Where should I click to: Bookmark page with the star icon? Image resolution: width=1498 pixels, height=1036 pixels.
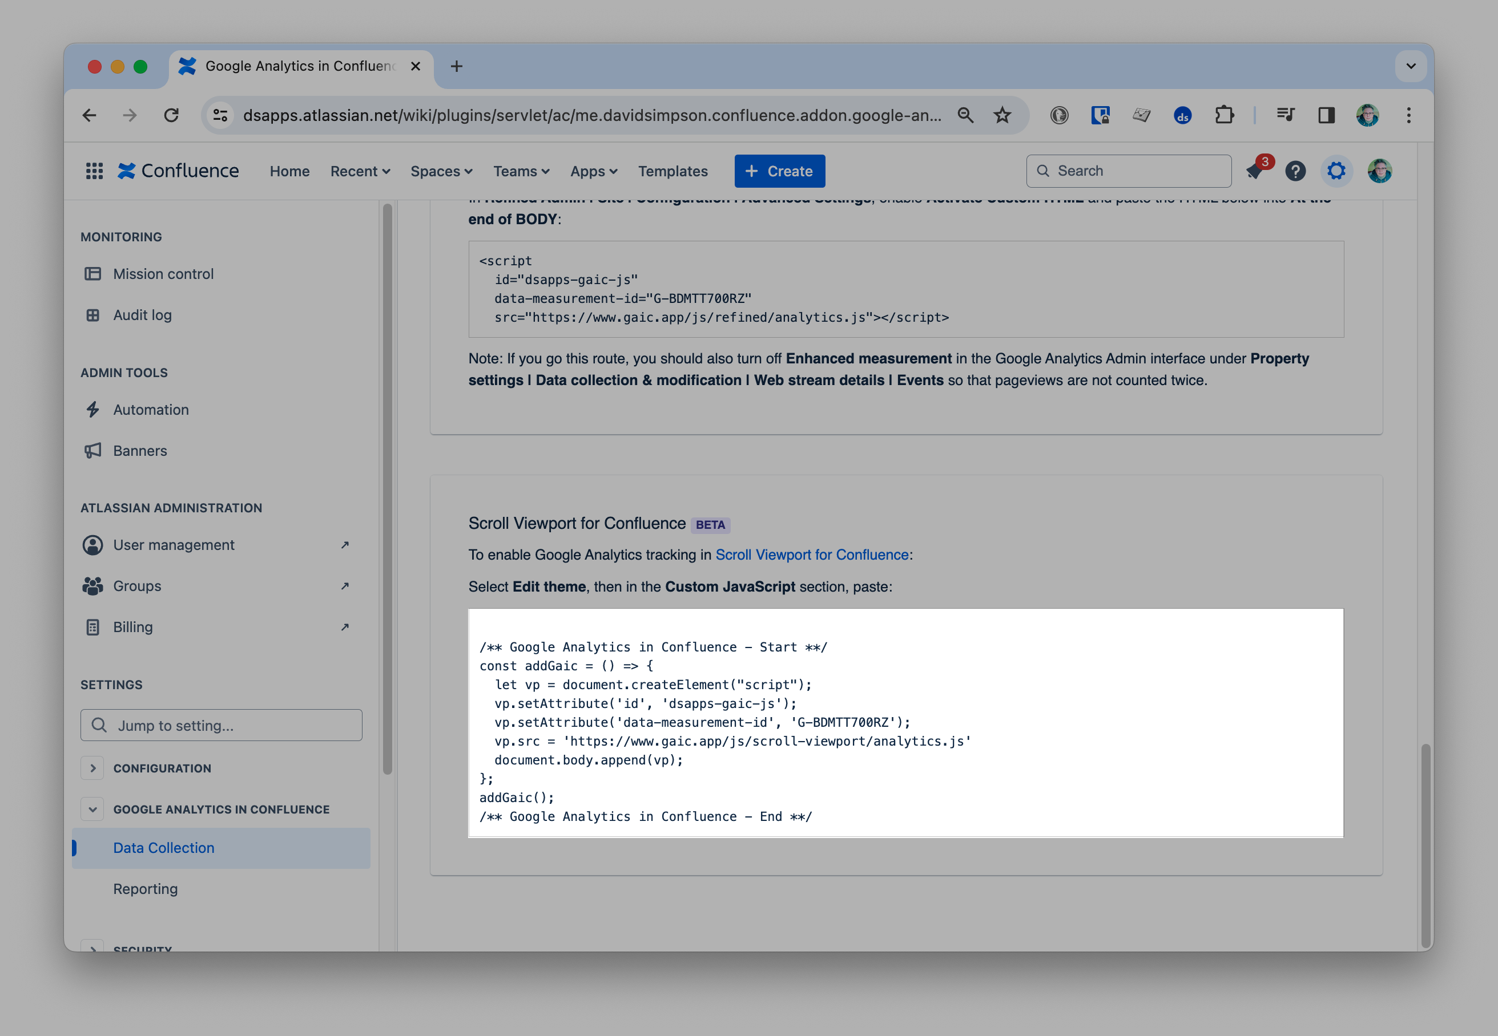1002,116
